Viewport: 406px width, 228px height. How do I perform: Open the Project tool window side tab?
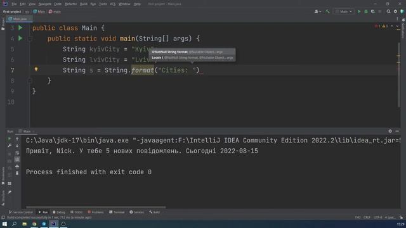(3, 24)
